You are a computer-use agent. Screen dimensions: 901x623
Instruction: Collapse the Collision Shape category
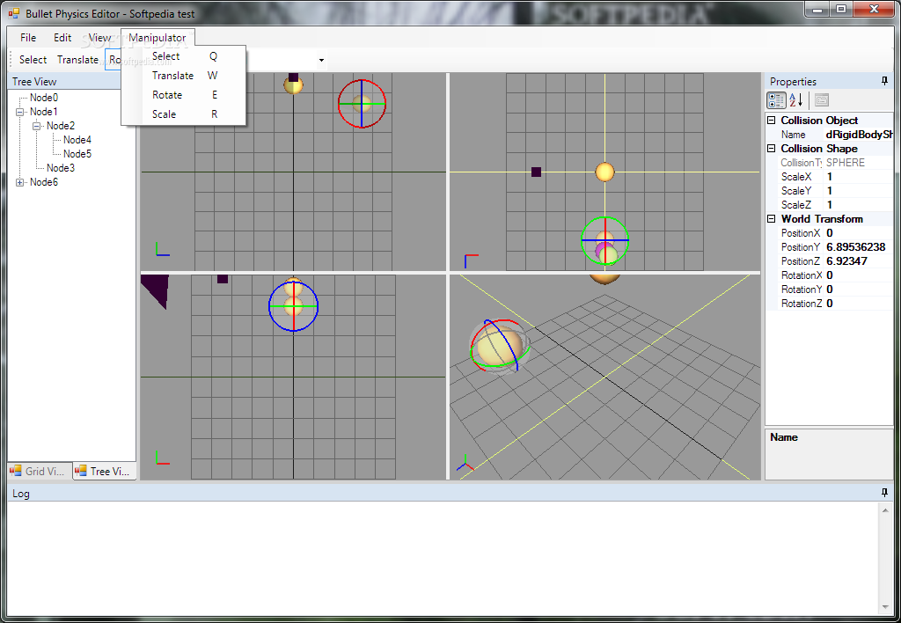[771, 149]
